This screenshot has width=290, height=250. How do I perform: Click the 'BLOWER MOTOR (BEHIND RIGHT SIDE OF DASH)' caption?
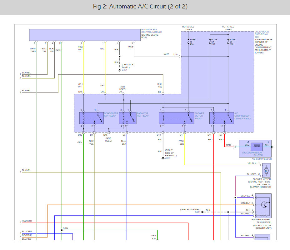click(x=260, y=183)
